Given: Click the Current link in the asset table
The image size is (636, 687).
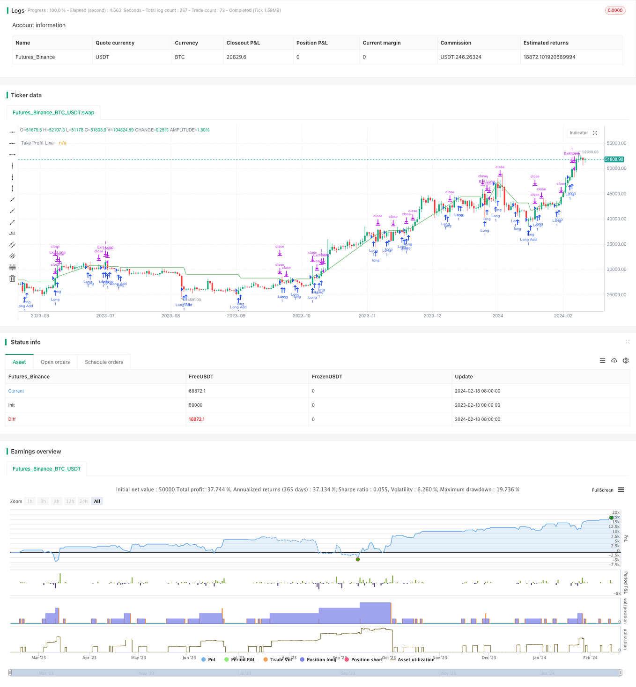Looking at the screenshot, I should [16, 391].
